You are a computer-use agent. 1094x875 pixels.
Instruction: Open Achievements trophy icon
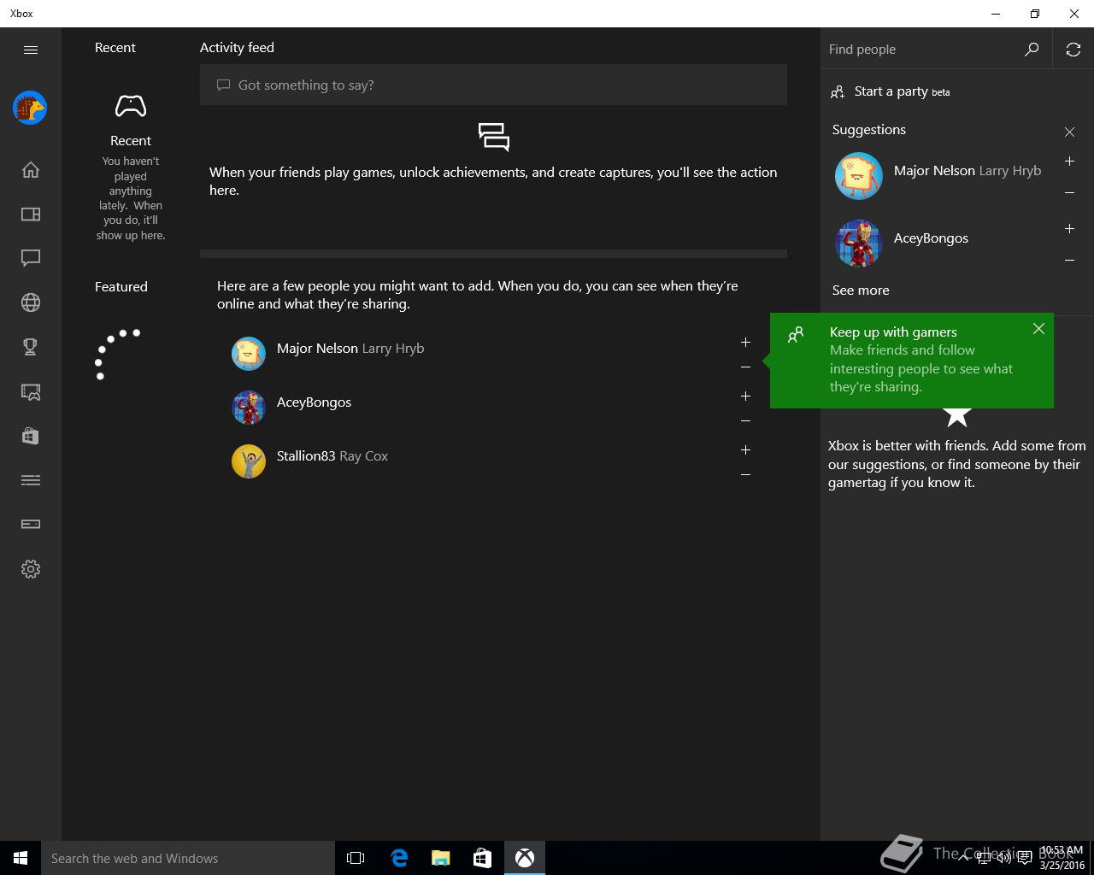31,347
